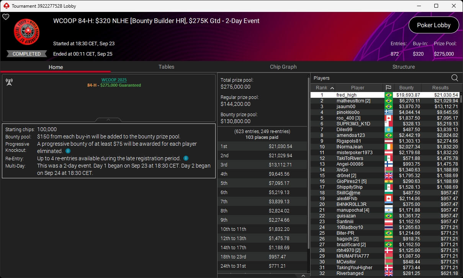Switch to the Tables tab
This screenshot has width=463, height=278.
[166, 67]
